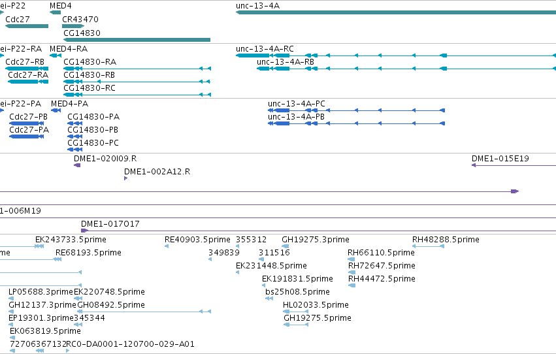556x354 pixels.
Task: Click EST EK231448.5prime label
Action: pyautogui.click(x=271, y=265)
